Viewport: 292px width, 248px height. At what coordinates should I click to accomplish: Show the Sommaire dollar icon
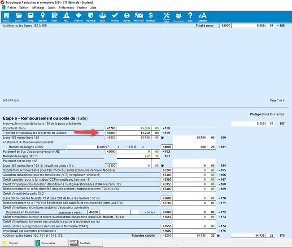click(151, 17)
